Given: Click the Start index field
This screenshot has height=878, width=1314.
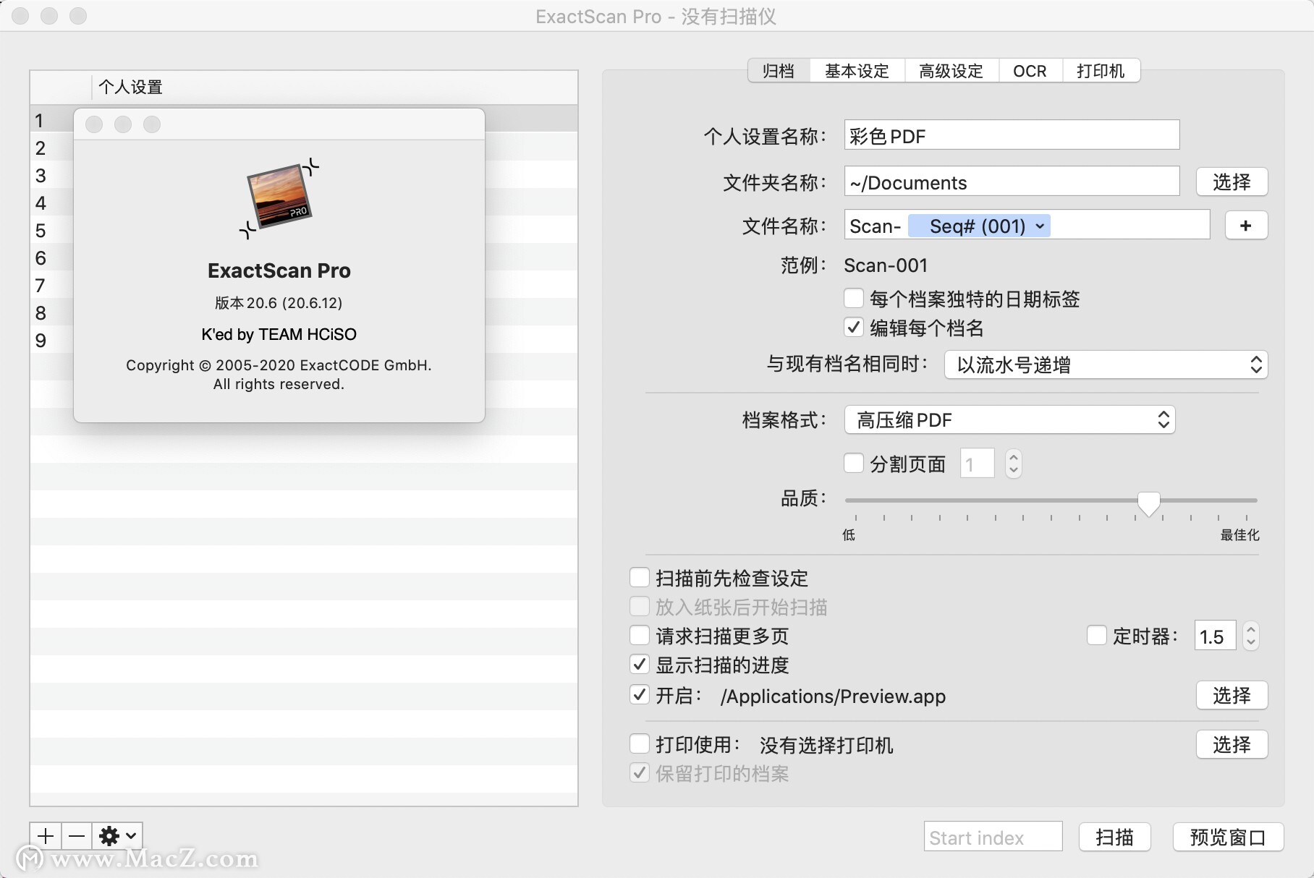Looking at the screenshot, I should [993, 837].
